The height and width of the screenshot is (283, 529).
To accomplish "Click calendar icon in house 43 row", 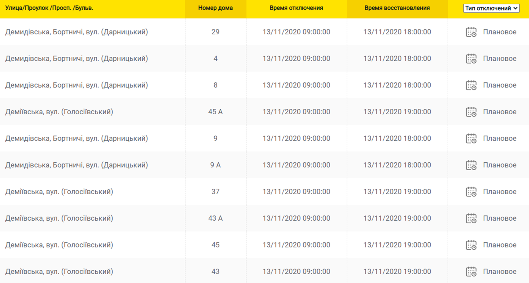I will (471, 272).
